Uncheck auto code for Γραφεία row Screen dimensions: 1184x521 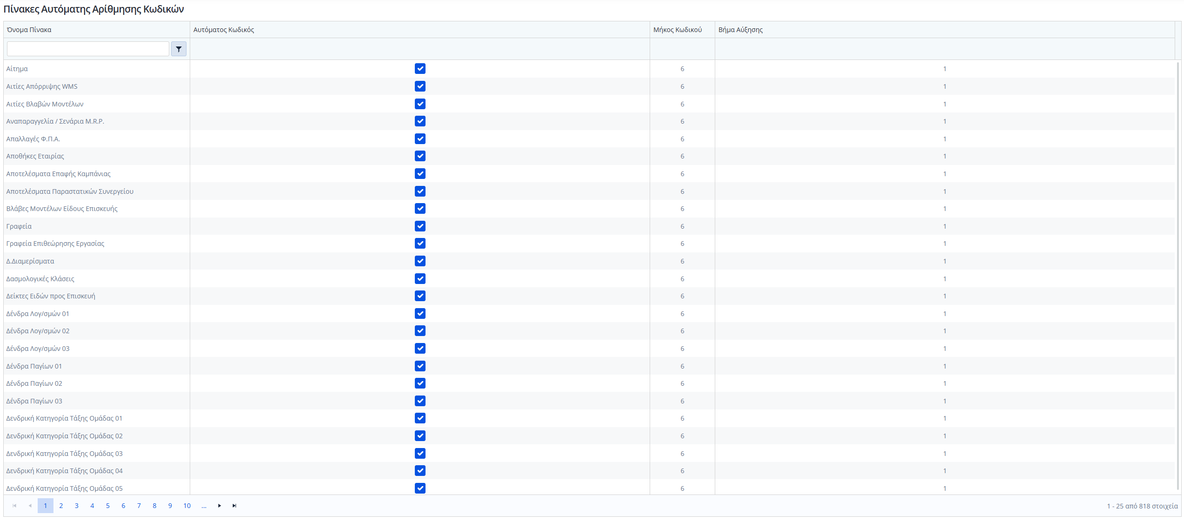tap(420, 226)
